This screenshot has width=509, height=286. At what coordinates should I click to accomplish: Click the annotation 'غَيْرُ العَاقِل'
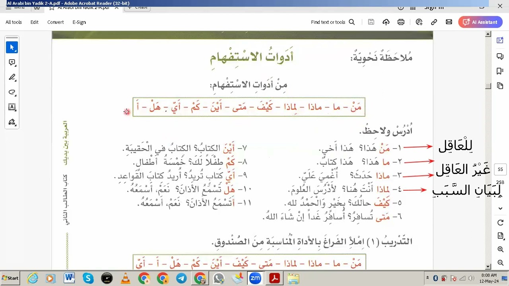[x=463, y=170]
